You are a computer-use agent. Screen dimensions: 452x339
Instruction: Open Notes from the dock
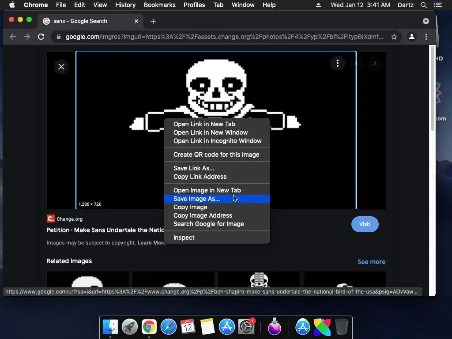[207, 327]
